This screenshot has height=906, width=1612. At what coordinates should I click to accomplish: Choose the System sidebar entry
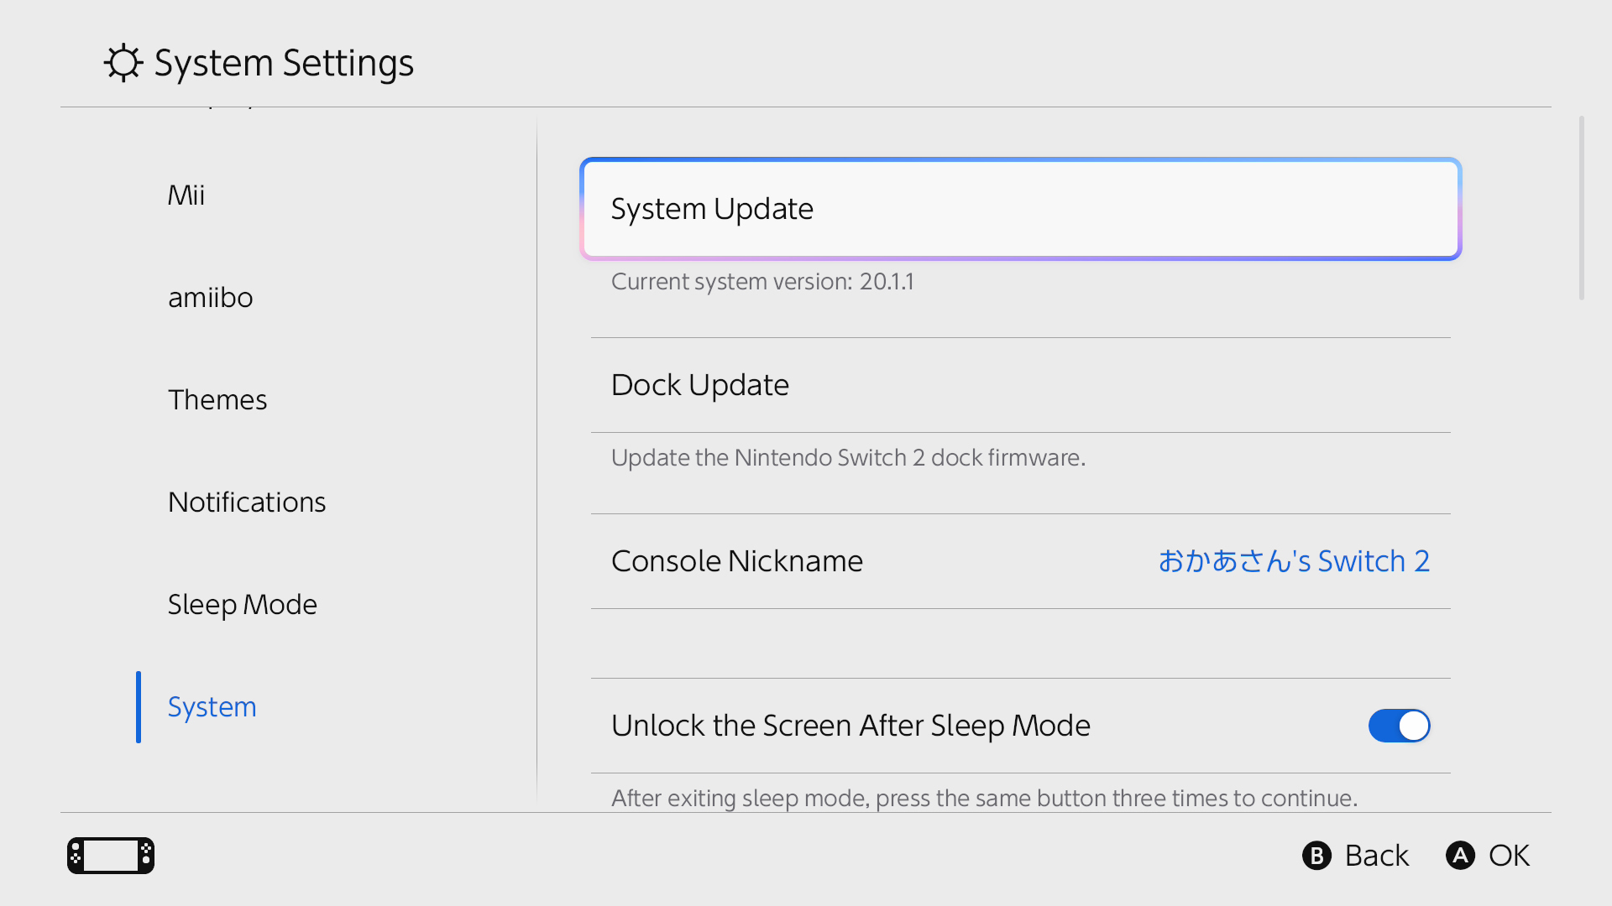[x=212, y=707]
